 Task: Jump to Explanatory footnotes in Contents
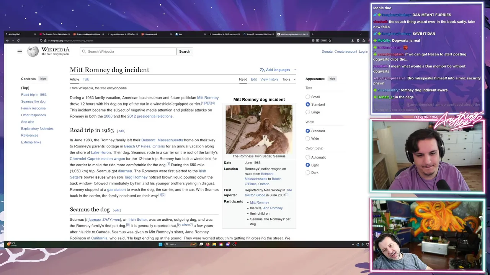click(x=37, y=129)
